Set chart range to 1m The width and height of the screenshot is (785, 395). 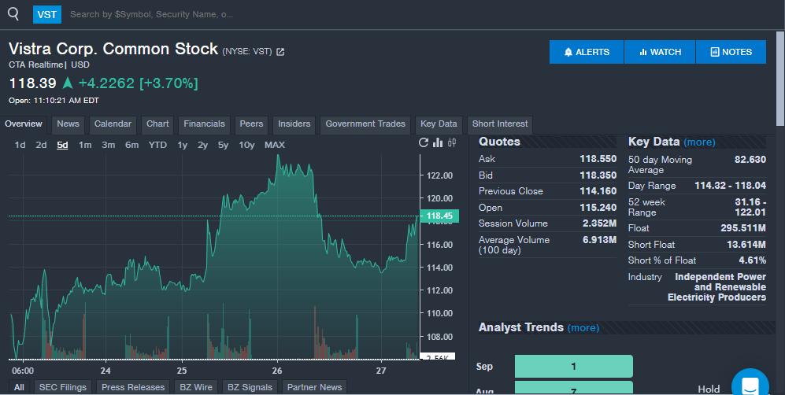click(85, 145)
